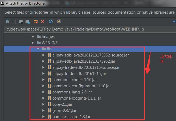This screenshot has width=176, height=121.
Task: Toggle show hidden files and directories
Action: (59, 21)
